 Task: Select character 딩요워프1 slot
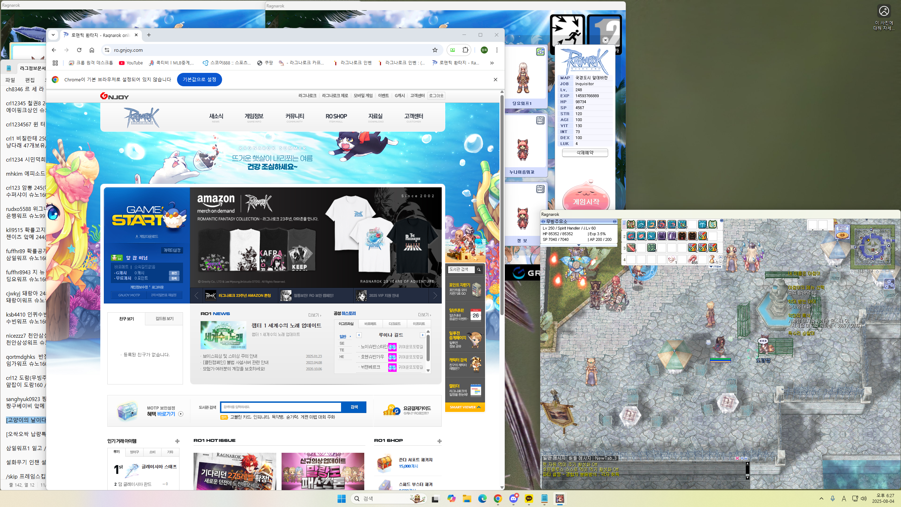(526, 77)
